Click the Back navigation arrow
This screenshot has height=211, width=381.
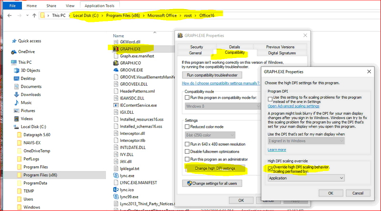(x=10, y=16)
